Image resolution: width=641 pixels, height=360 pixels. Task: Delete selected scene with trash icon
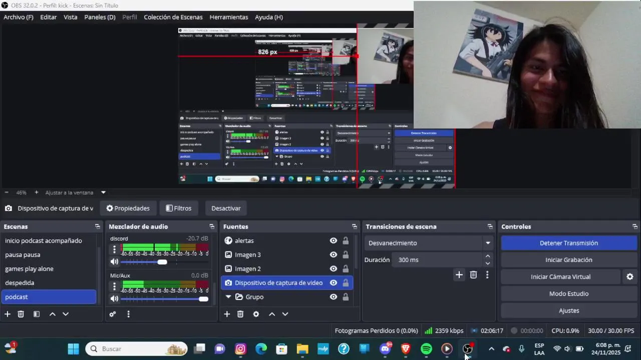click(21, 314)
